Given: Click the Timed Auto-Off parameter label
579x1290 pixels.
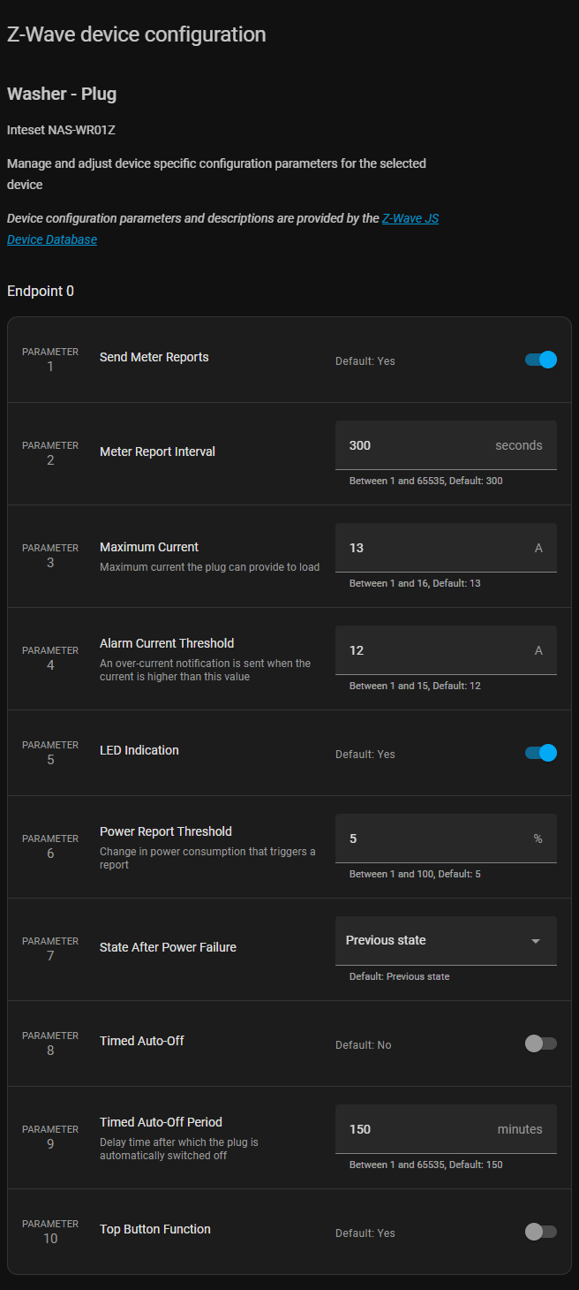Looking at the screenshot, I should tap(142, 1041).
